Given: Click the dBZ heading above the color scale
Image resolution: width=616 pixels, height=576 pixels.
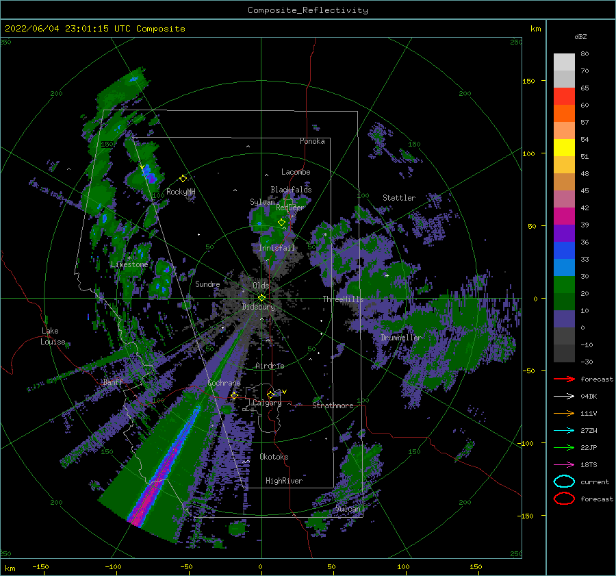Looking at the screenshot, I should pos(580,36).
